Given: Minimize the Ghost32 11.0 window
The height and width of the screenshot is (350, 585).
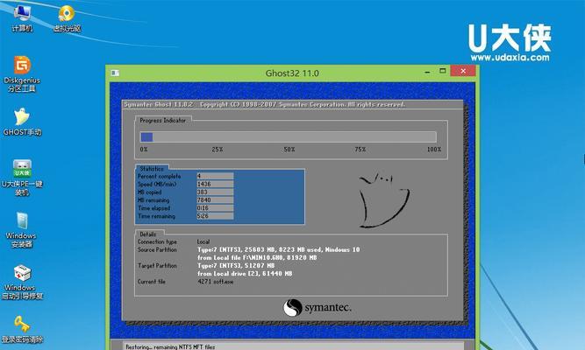Looking at the screenshot, I should tap(427, 72).
